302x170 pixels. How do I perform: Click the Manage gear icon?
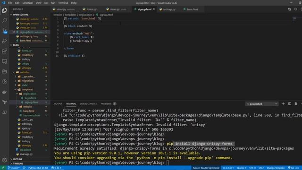click(x=4, y=160)
